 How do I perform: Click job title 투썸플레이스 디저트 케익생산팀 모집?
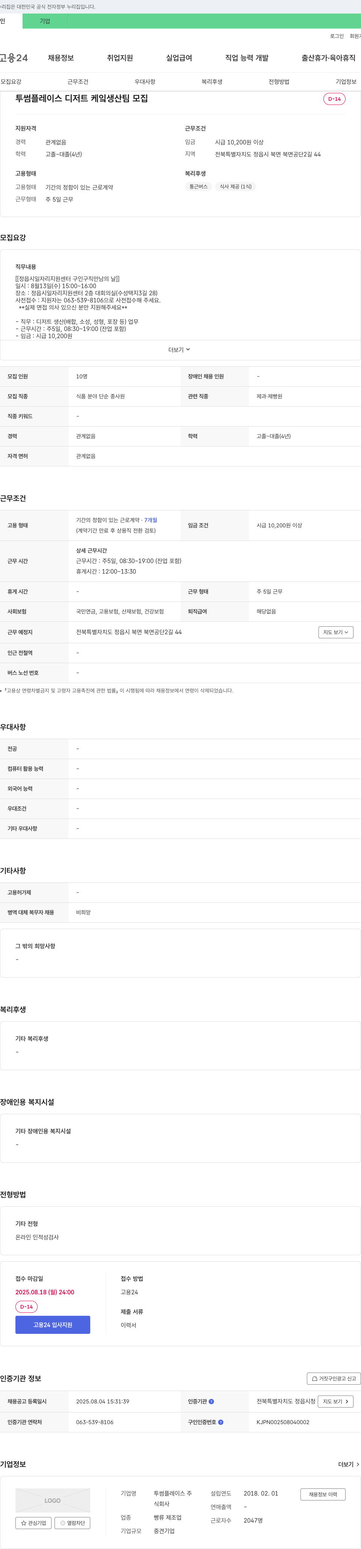pos(82,99)
